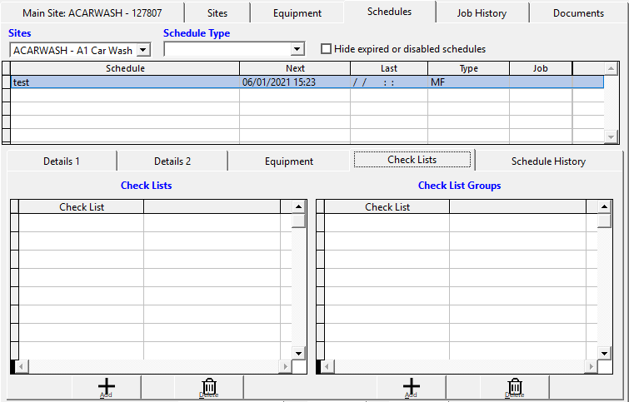
Task: Click the Main Site ACARWASH tab
Action: pos(92,13)
